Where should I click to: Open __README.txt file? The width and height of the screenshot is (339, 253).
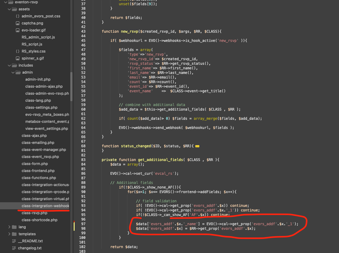(x=30, y=241)
